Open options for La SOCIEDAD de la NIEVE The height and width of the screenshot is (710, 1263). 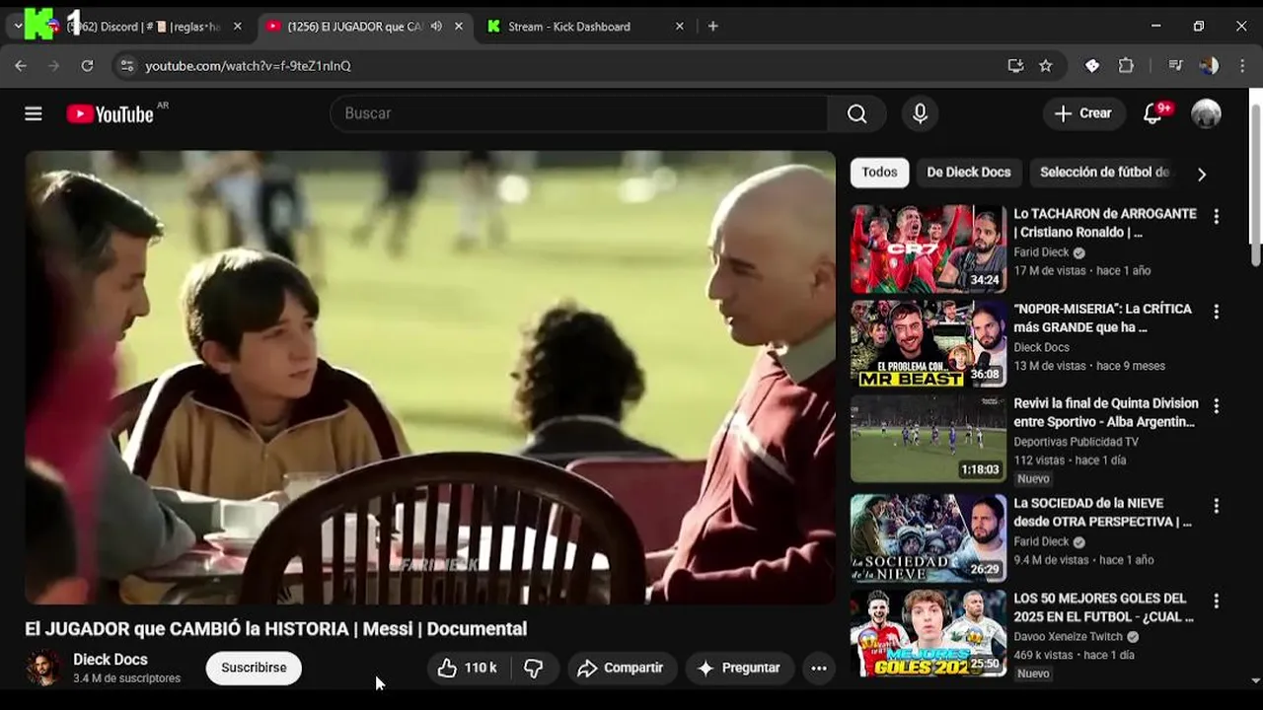[x=1216, y=506]
